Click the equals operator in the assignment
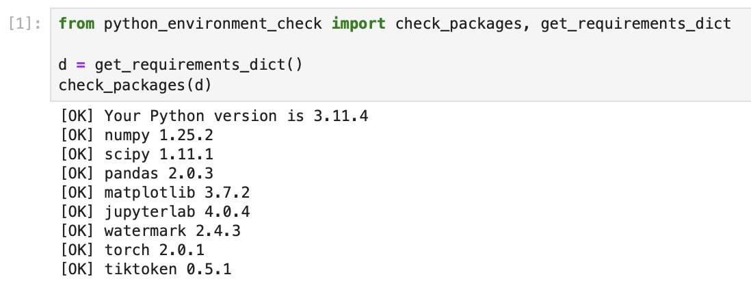Viewport: 751px width, 290px height. pyautogui.click(x=80, y=66)
